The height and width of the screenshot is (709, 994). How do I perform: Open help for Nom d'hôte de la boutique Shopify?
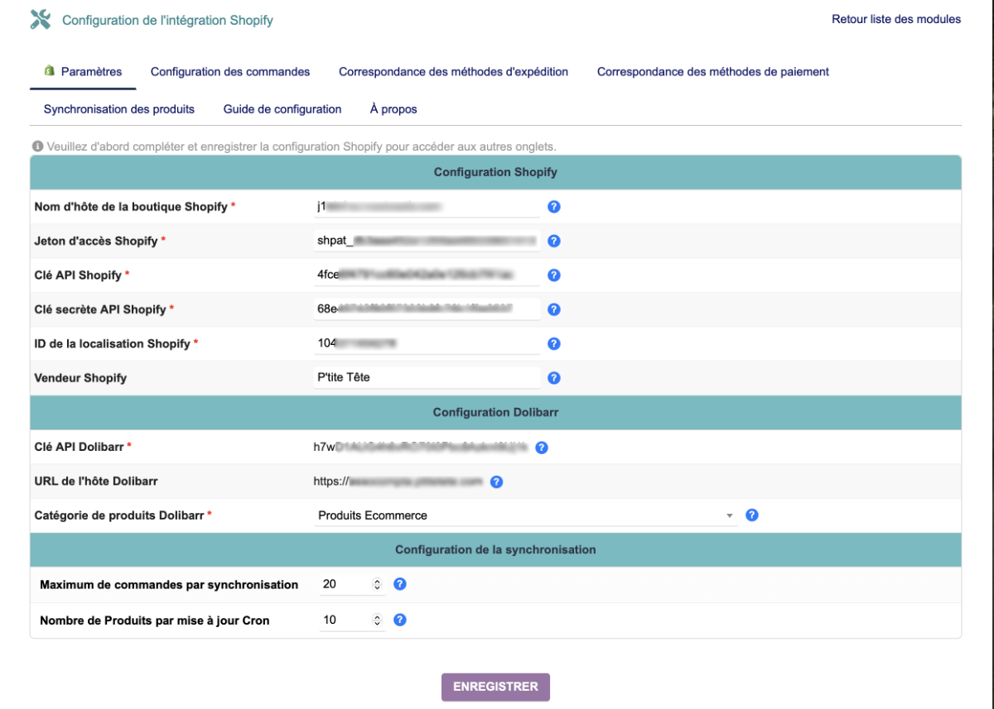click(552, 207)
